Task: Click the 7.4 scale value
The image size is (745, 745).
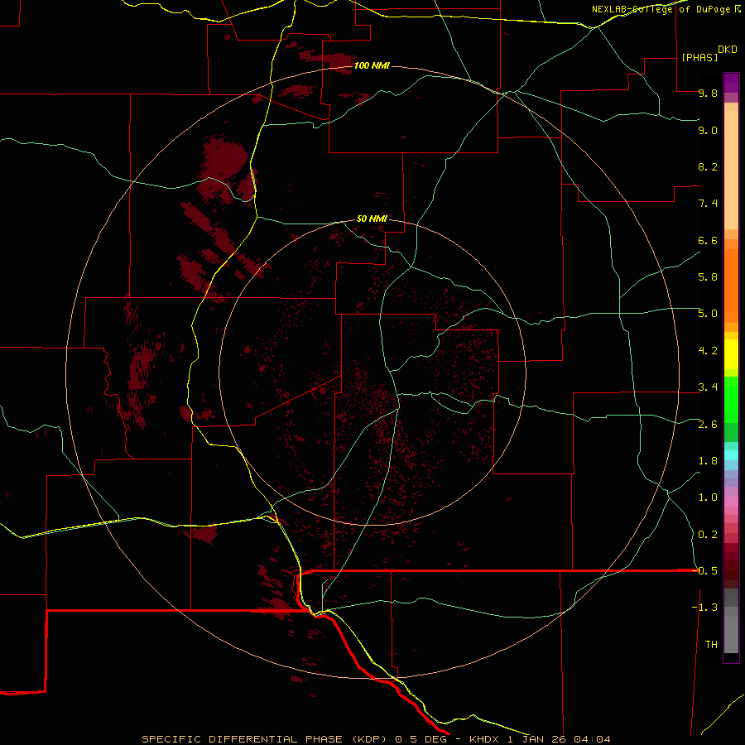Action: click(x=708, y=204)
